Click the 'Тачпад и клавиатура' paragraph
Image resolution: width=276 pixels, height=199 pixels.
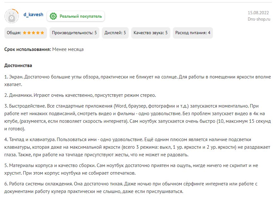[137, 147]
